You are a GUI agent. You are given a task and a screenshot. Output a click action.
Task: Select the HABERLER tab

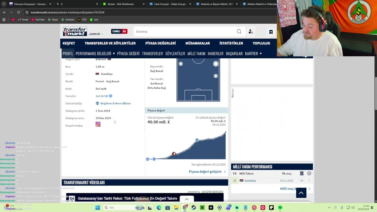point(216,53)
